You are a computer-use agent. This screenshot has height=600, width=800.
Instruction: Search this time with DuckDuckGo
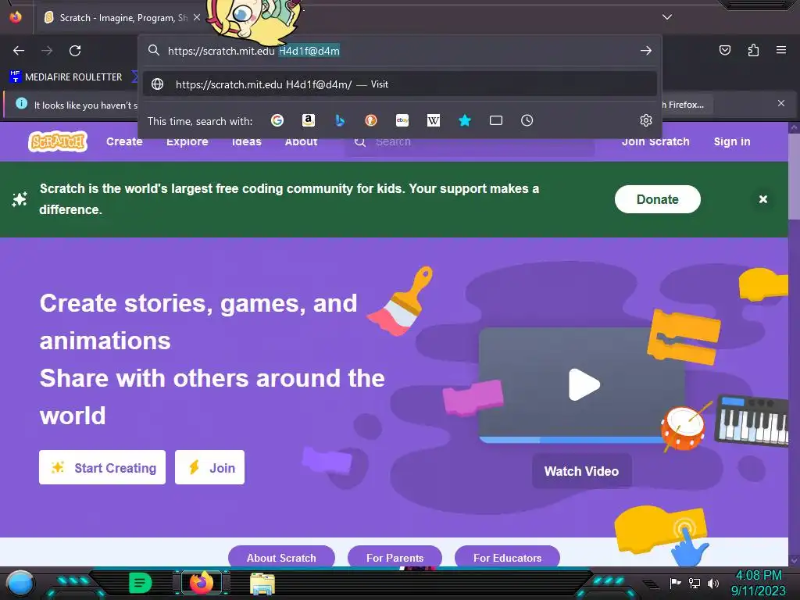point(371,120)
